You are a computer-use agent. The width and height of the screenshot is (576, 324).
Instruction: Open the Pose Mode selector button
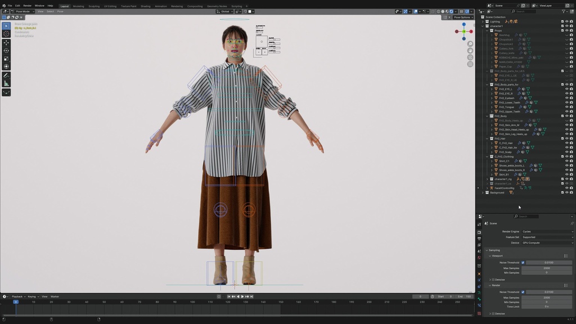(22, 11)
